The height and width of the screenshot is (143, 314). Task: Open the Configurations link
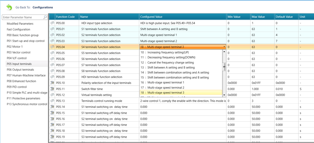tap(43, 8)
